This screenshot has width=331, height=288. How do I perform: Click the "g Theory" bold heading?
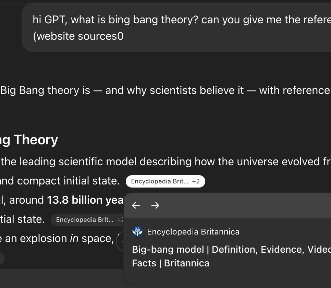[30, 140]
